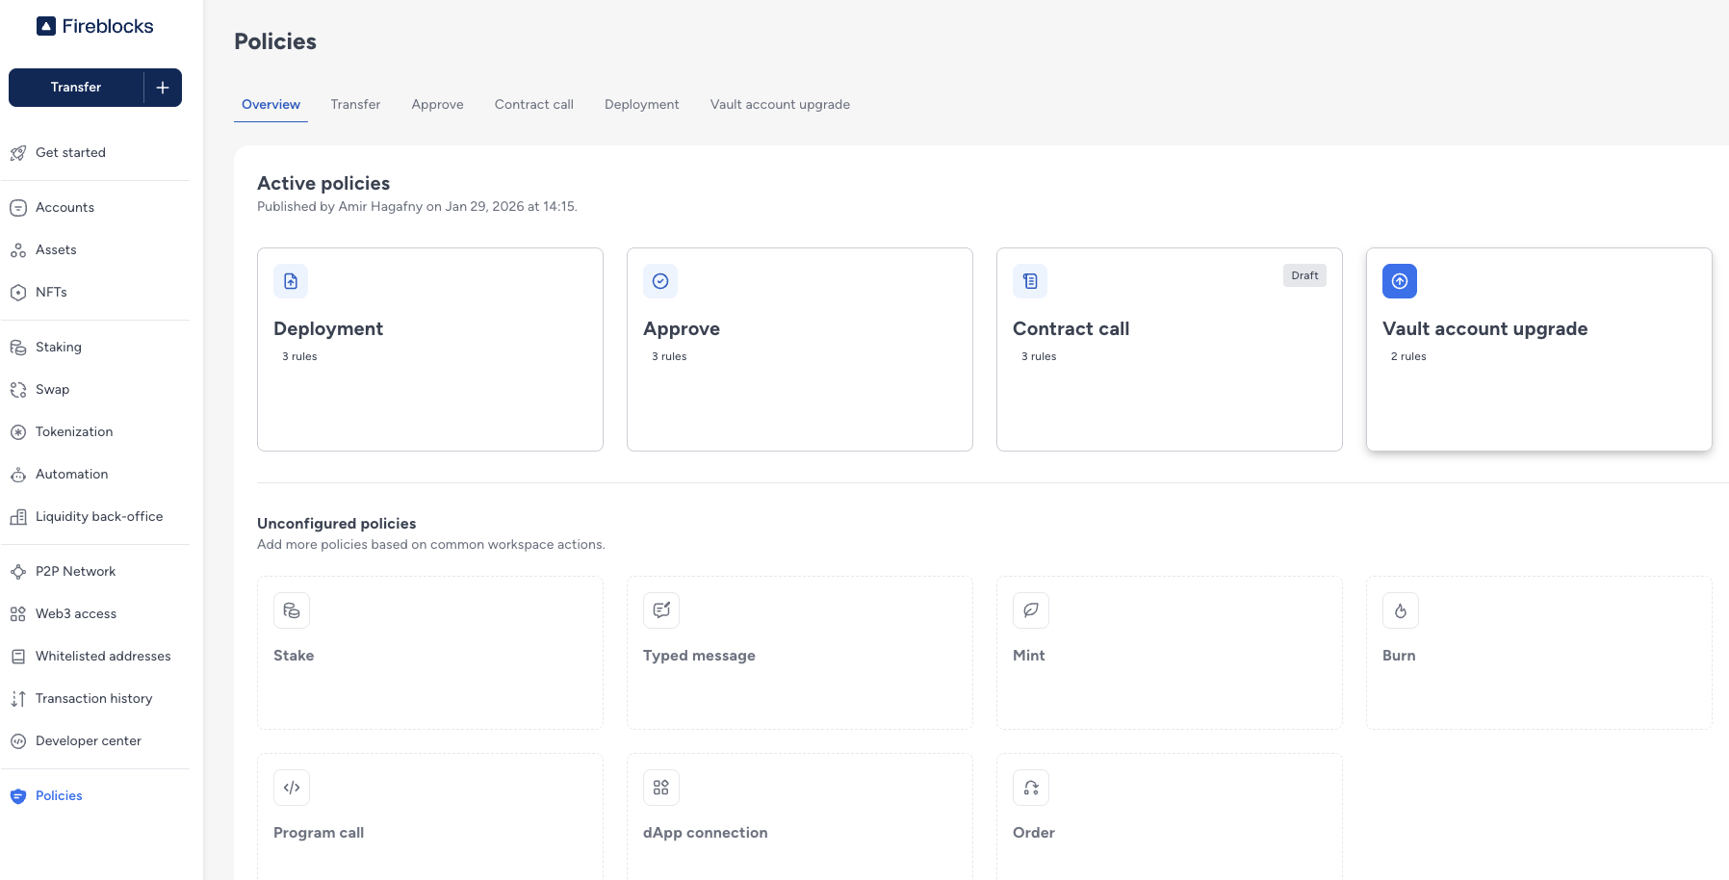
Task: Go to Accounts page
Action: [65, 207]
